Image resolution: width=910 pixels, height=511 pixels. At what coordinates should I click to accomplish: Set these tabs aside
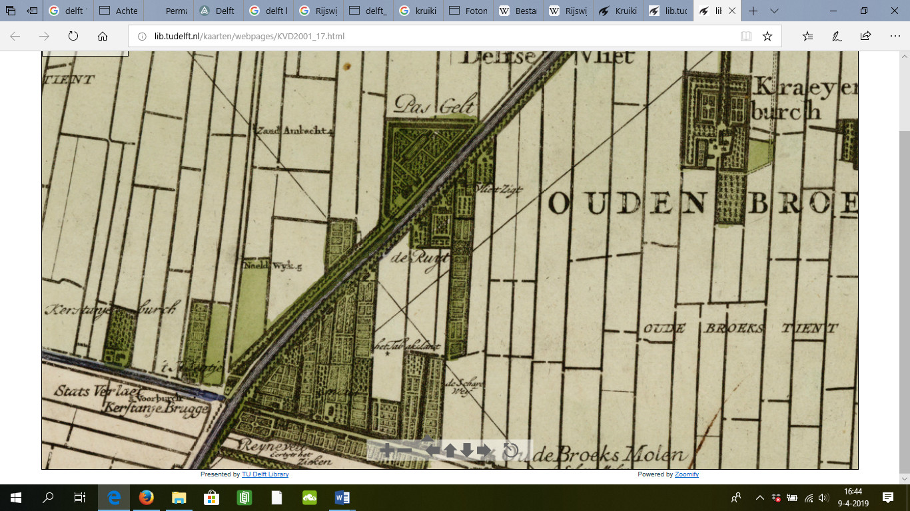coord(32,11)
